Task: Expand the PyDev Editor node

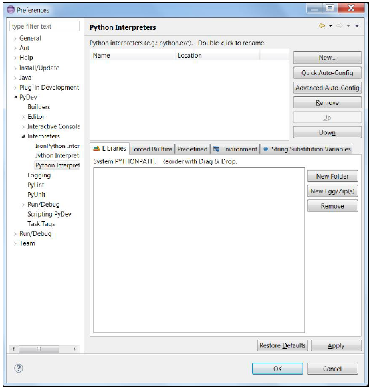Action: click(x=23, y=117)
